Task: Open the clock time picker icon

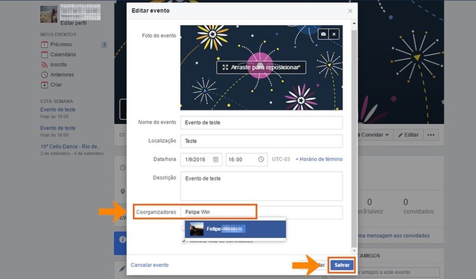Action: pos(261,159)
